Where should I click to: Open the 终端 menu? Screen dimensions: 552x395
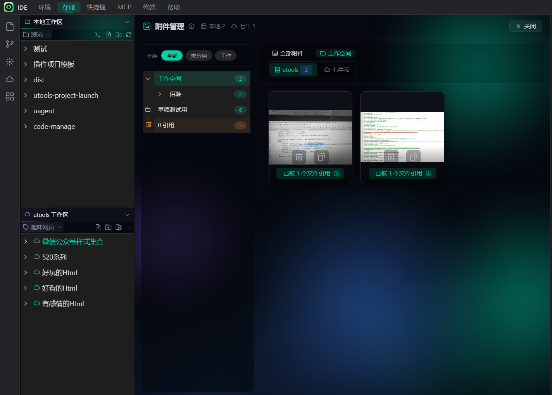click(x=149, y=7)
